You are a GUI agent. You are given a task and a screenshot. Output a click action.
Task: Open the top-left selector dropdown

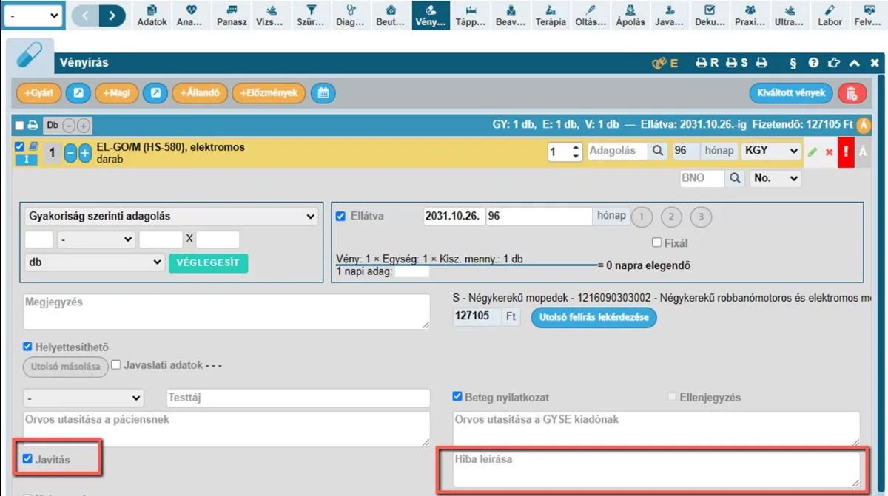pos(33,15)
